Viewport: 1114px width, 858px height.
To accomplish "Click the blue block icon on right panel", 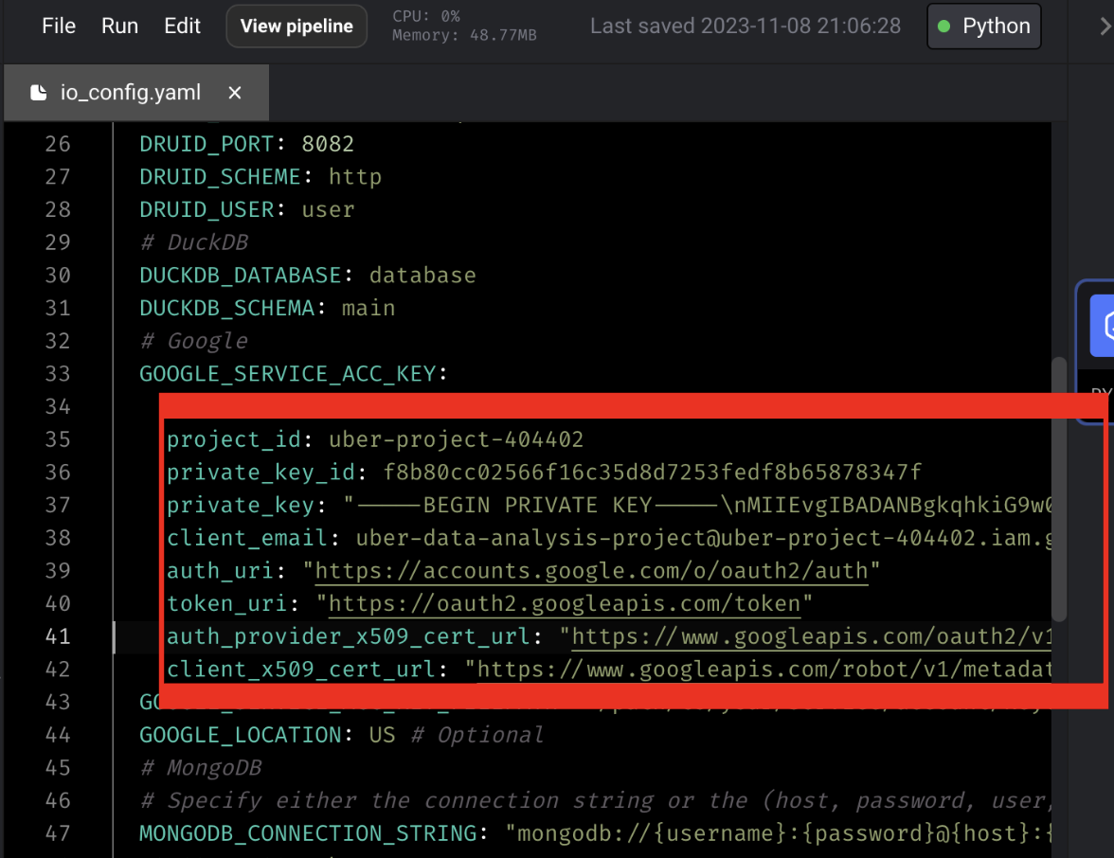I will (1103, 325).
